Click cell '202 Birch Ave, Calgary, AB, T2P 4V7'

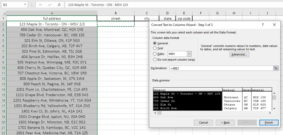coord(52,46)
